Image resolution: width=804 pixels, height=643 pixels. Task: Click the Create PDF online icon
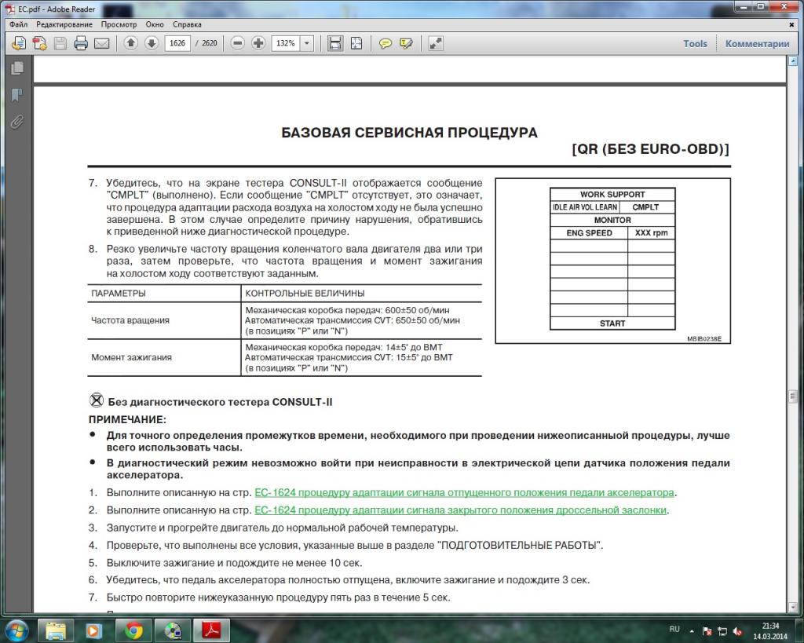point(39,44)
